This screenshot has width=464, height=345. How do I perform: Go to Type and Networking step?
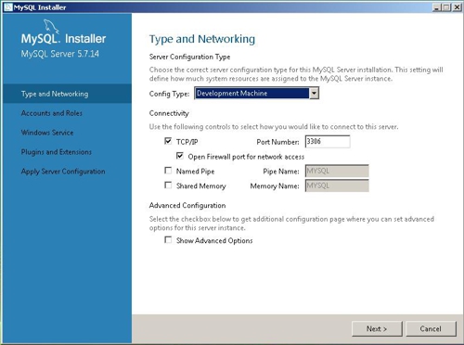(x=67, y=94)
